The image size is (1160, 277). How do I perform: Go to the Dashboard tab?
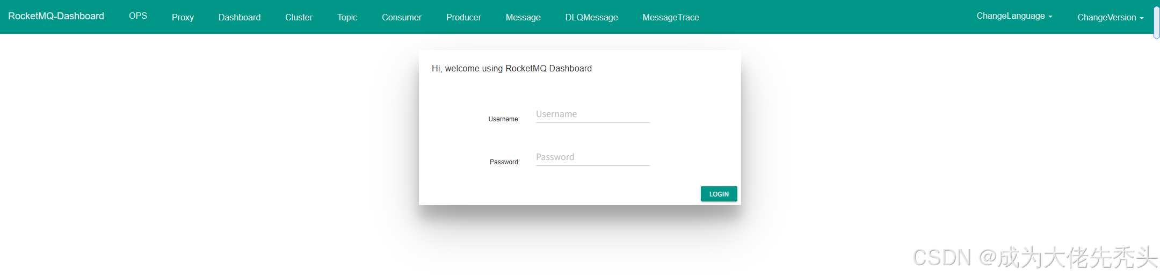point(240,17)
